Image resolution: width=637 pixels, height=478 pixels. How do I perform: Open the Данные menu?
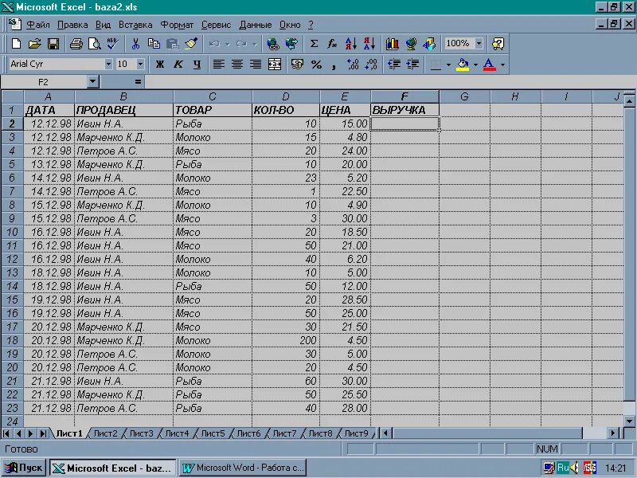[x=255, y=25]
